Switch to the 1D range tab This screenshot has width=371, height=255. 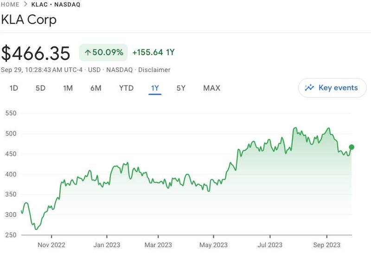click(x=14, y=88)
